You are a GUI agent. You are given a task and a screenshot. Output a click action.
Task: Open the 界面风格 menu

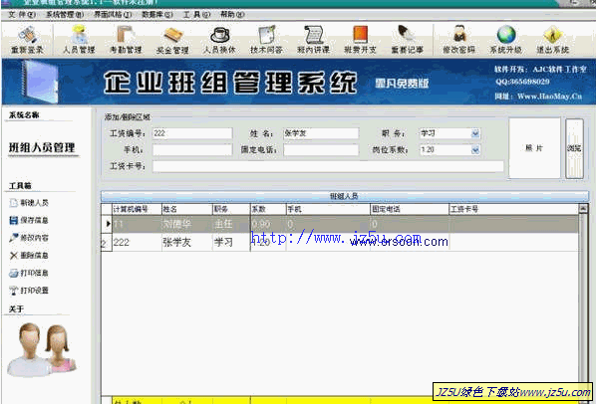[x=113, y=14]
